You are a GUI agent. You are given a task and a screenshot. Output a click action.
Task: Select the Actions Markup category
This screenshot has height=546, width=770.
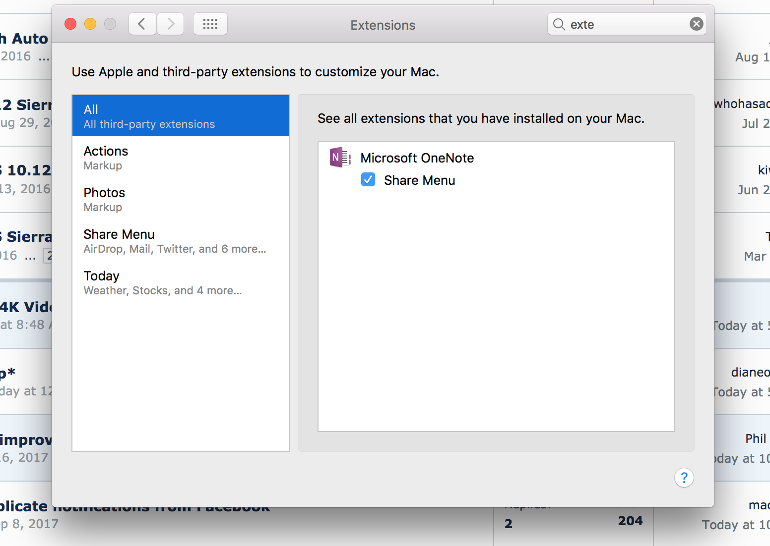point(181,158)
